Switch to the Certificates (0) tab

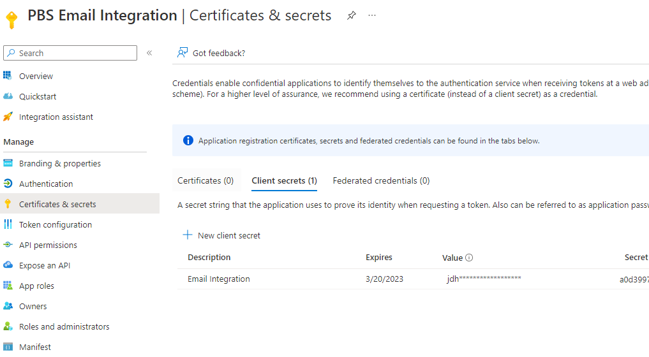[x=205, y=180]
